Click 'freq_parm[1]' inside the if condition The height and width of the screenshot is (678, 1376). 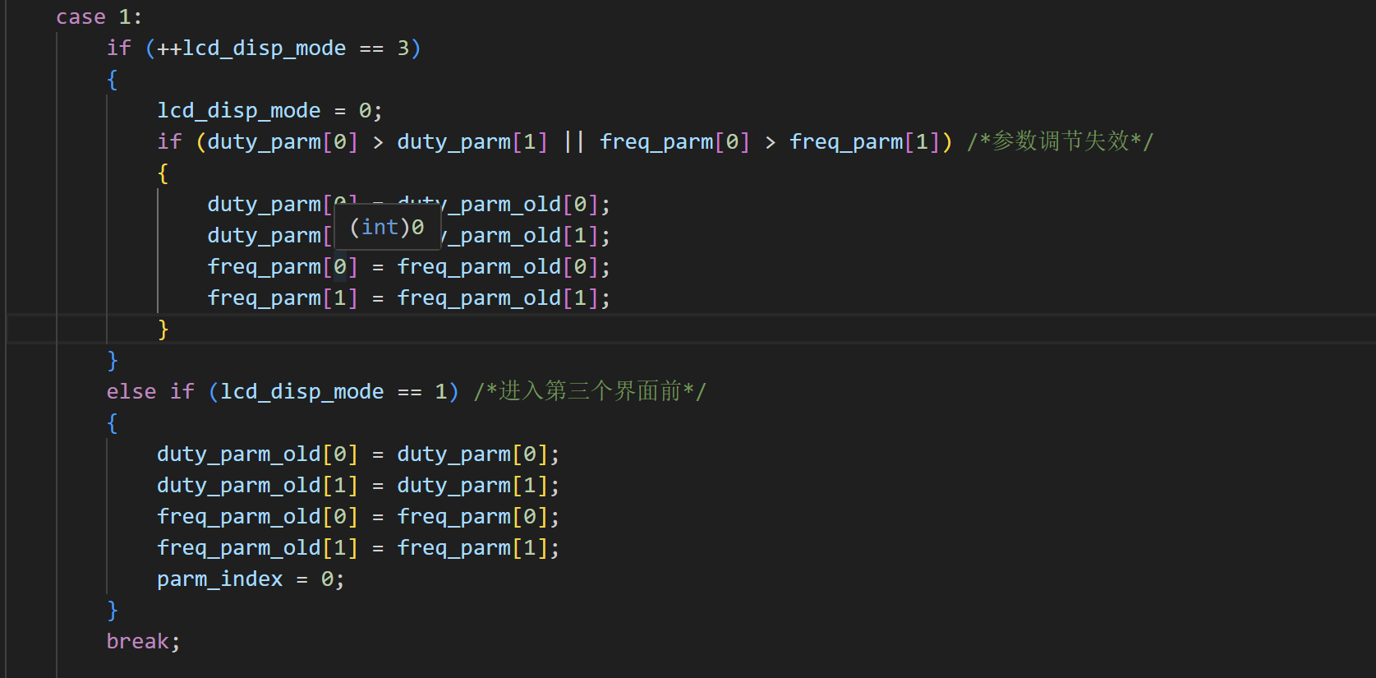[x=864, y=141]
